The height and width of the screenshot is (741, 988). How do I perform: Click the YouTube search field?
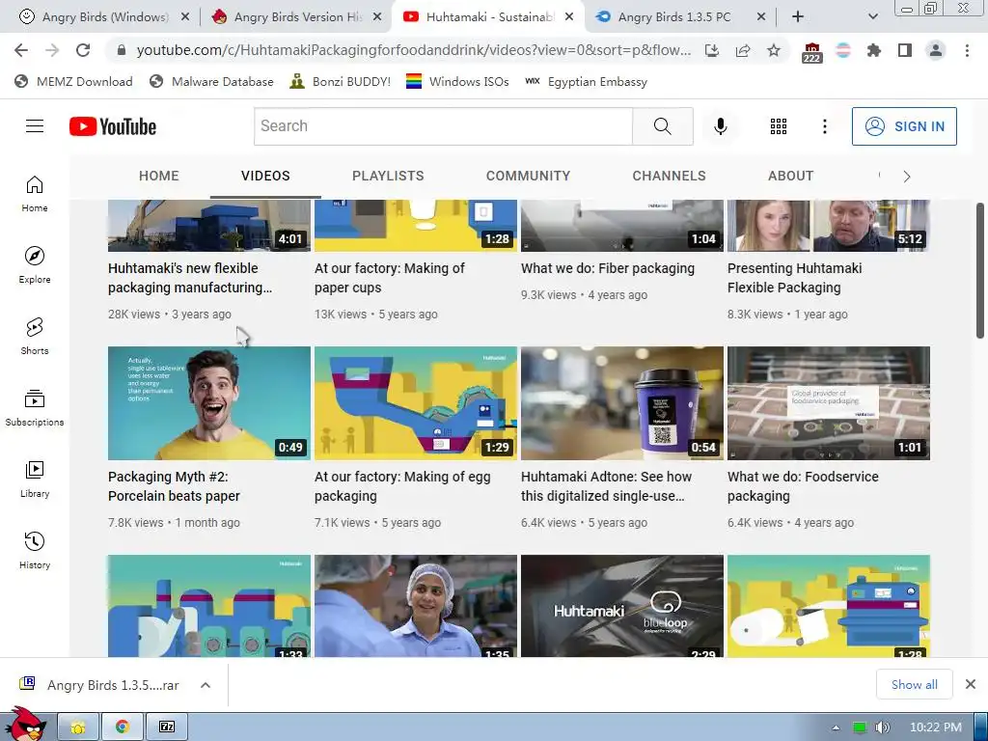443,126
